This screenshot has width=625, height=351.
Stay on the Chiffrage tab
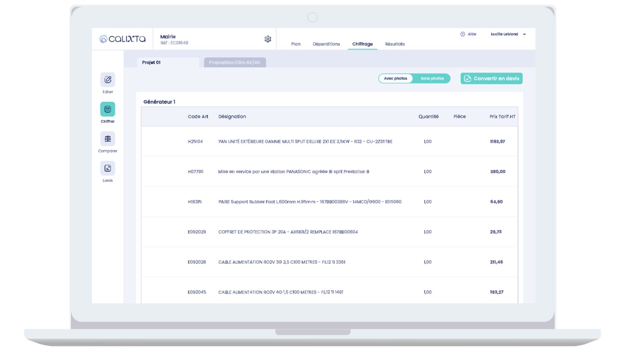point(362,44)
